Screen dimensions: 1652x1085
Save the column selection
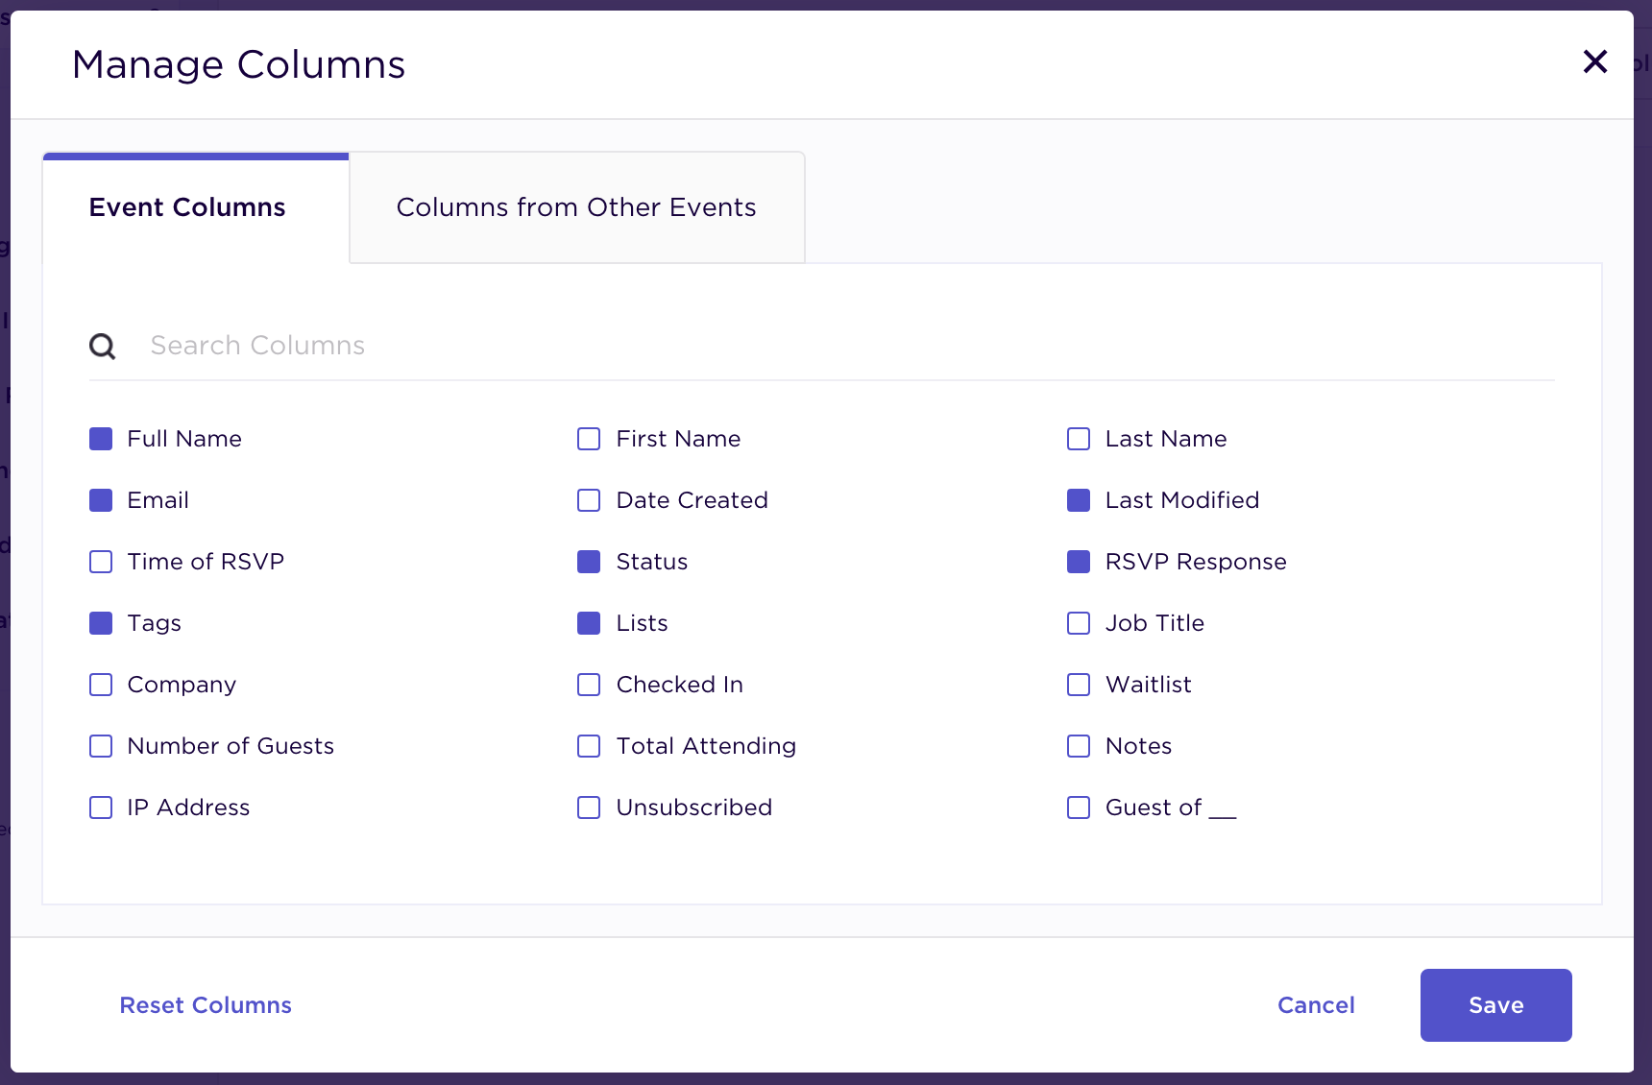(x=1495, y=1005)
